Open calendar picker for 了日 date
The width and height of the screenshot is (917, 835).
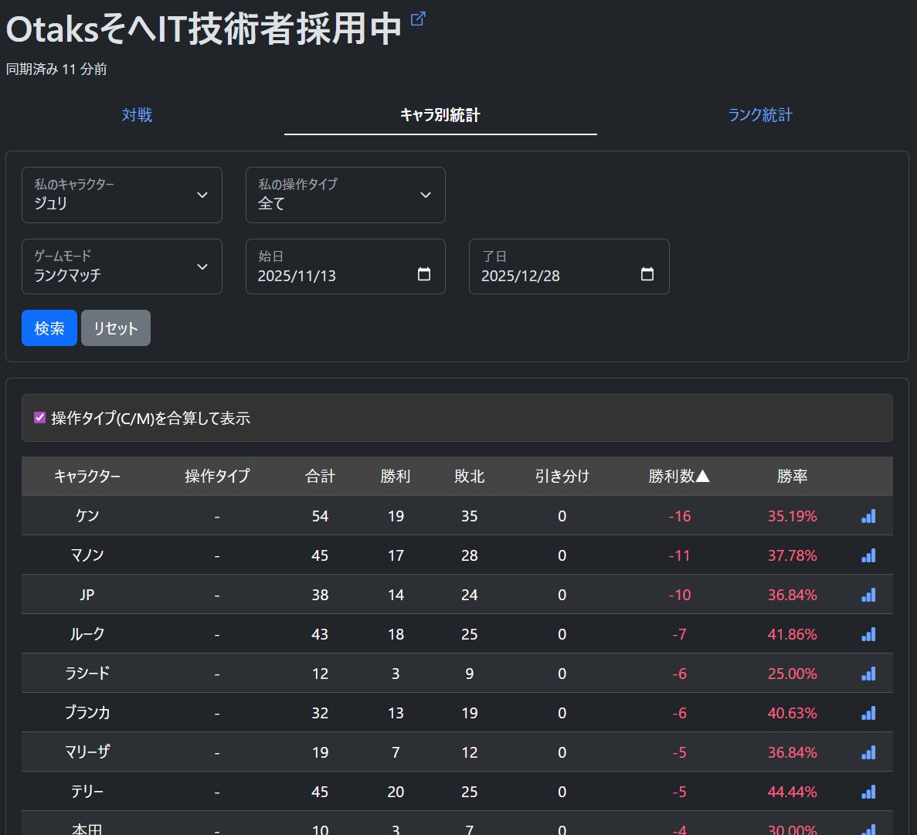(647, 273)
